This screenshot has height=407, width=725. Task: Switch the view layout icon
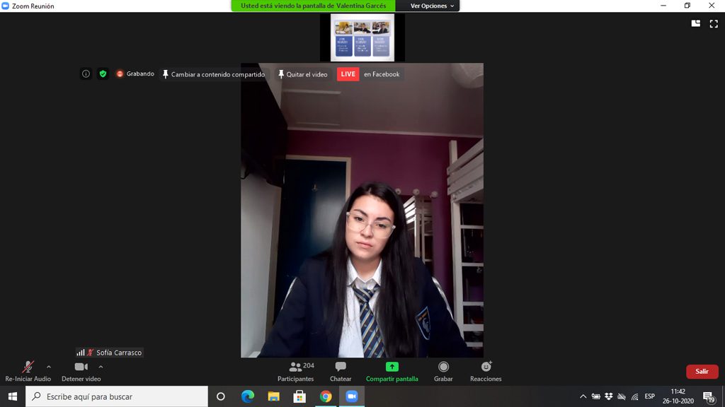695,23
